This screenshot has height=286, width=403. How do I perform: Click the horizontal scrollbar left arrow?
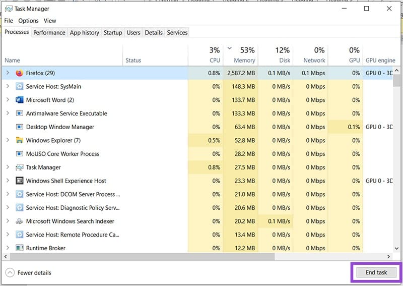pyautogui.click(x=6, y=256)
